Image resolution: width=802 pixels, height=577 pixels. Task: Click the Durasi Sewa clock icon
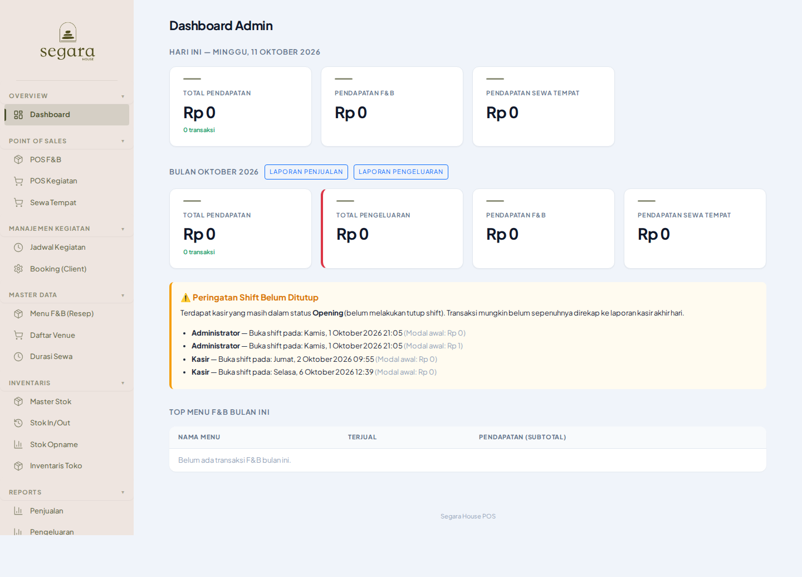[x=18, y=357]
